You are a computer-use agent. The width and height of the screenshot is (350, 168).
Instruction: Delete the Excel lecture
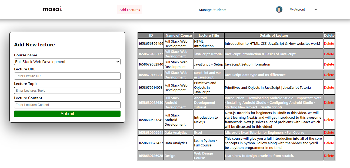pos(329,133)
